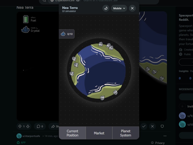Click the crystal 0/10 counter badge
193x145 pixels.
click(67, 34)
